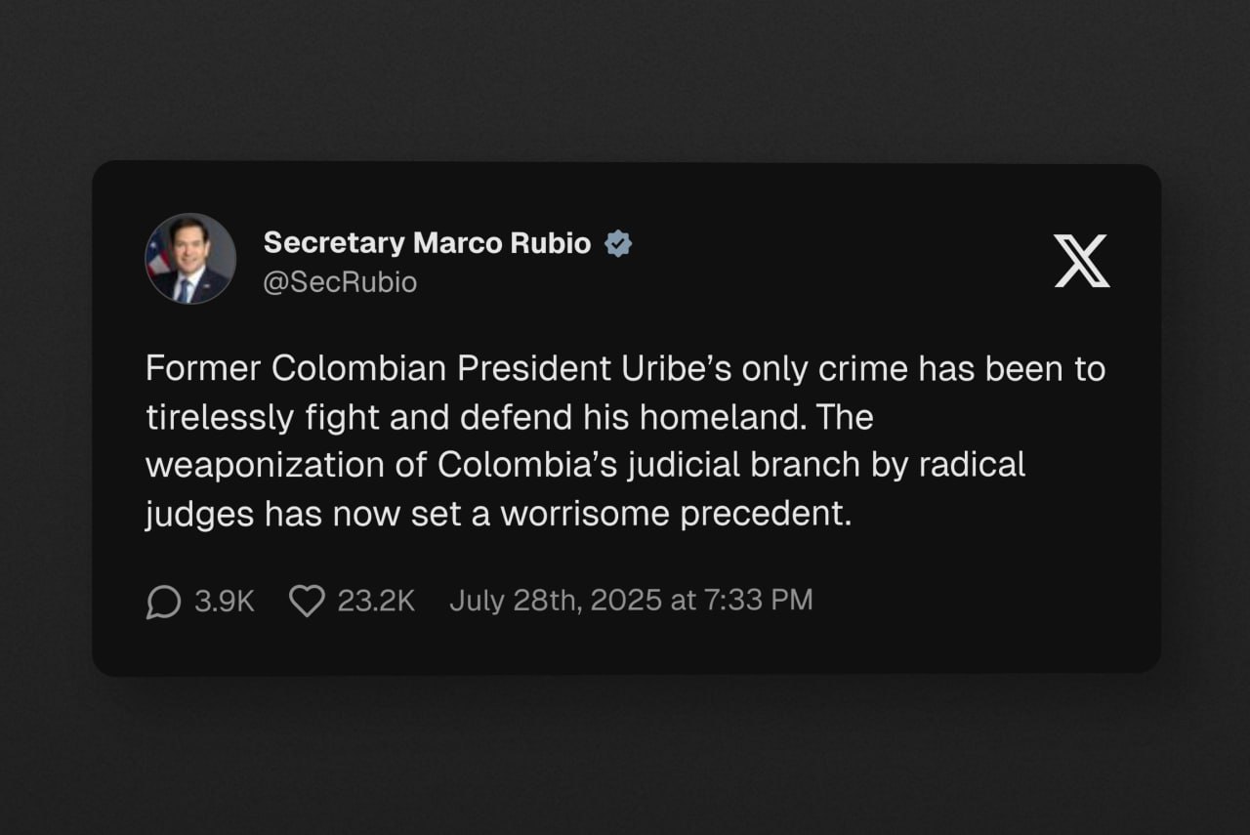Click the word "judges" in the post
Screen dimensions: 1250x835
199,514
